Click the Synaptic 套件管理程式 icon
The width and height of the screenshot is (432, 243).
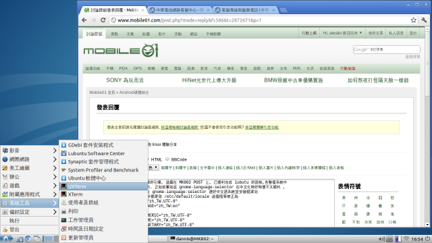click(63, 162)
